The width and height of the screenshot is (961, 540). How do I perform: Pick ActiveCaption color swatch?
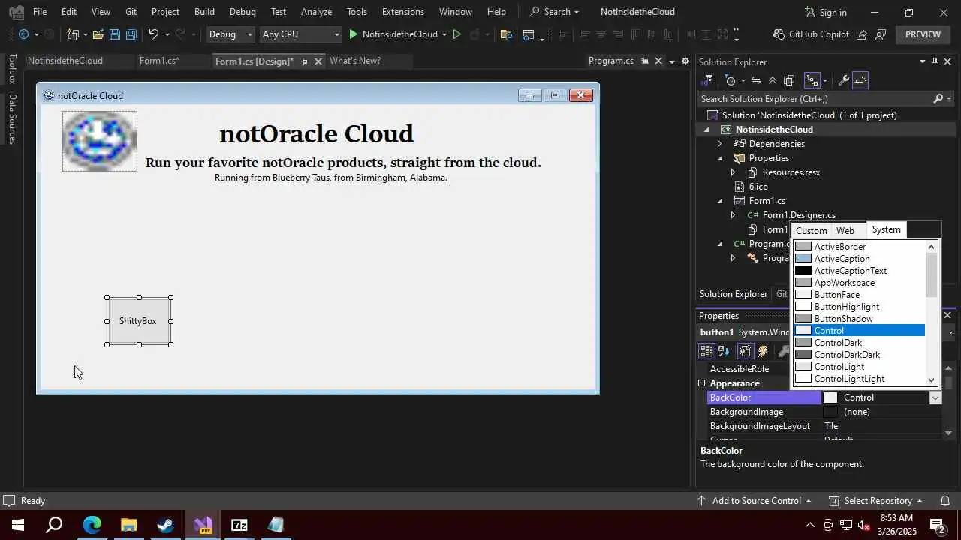click(x=803, y=259)
